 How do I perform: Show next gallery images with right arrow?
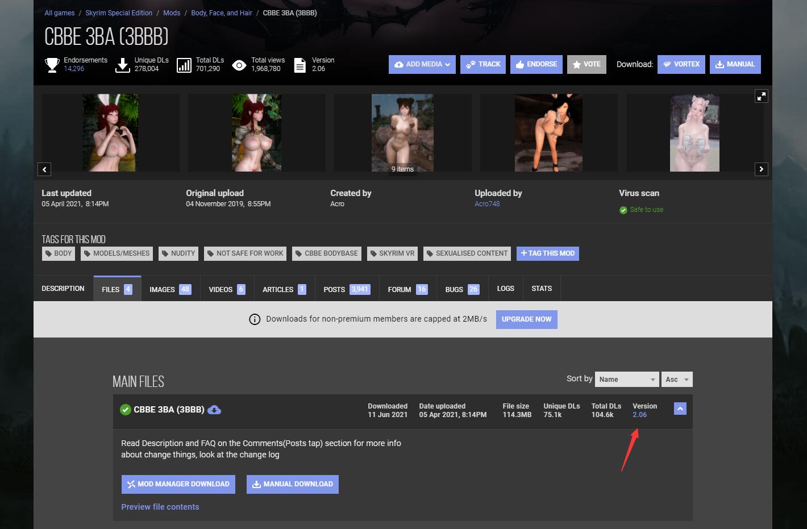[762, 169]
